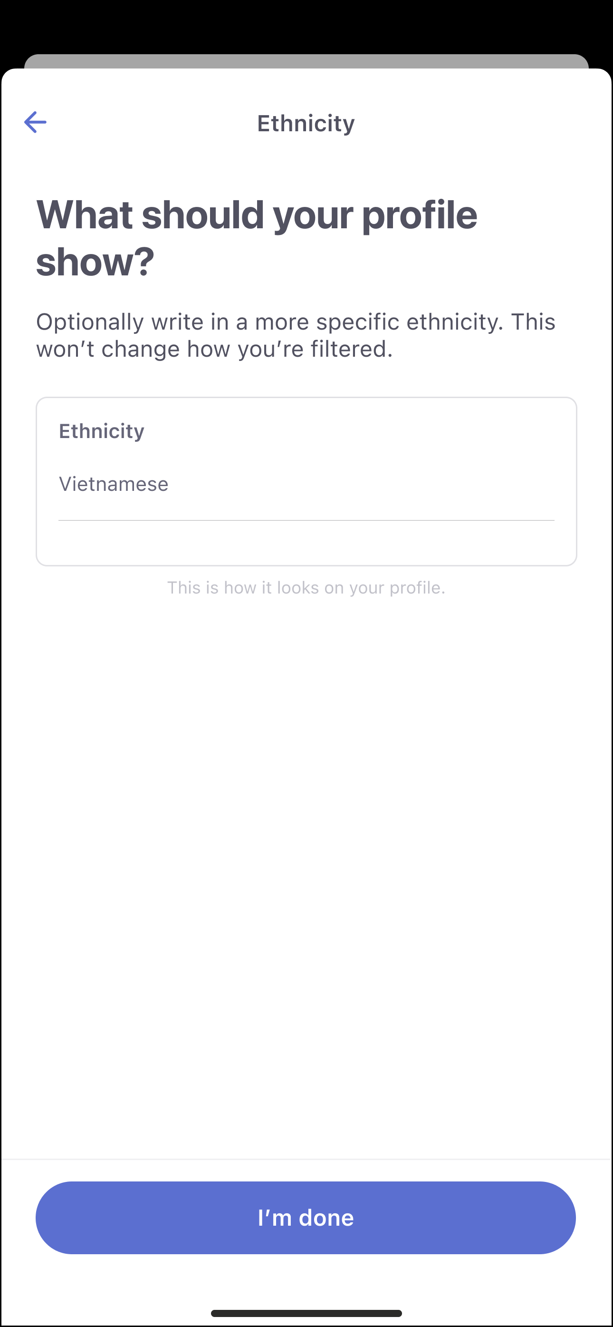The height and width of the screenshot is (1327, 613).
Task: Click the Ethnicity label inside the card
Action: pos(101,431)
